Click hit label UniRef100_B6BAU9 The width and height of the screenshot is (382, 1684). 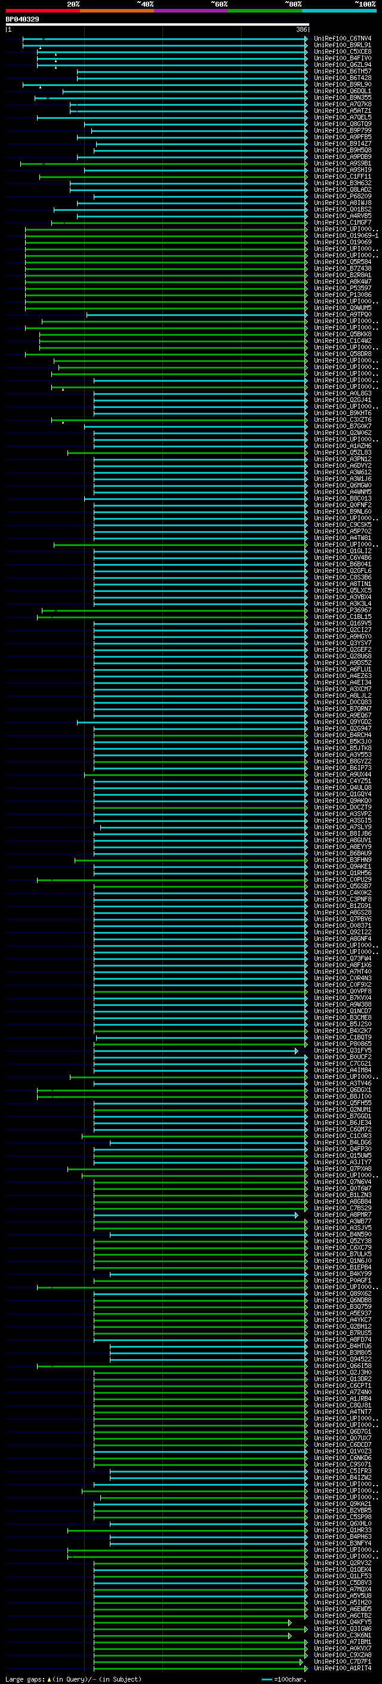(343, 853)
